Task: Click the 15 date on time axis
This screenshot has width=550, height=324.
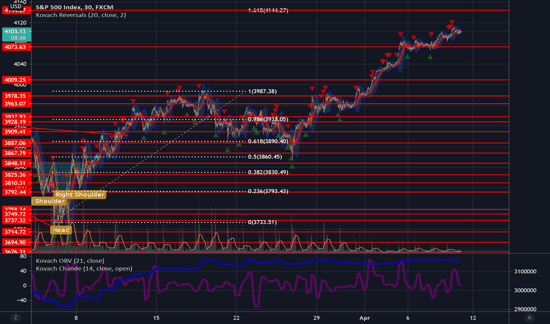Action: pos(156,318)
